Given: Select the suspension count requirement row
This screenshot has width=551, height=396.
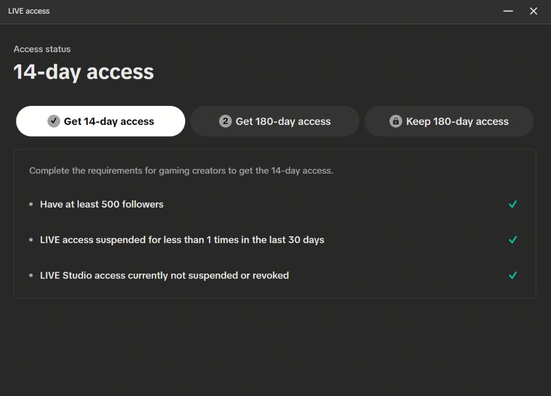Looking at the screenshot, I should pos(181,239).
